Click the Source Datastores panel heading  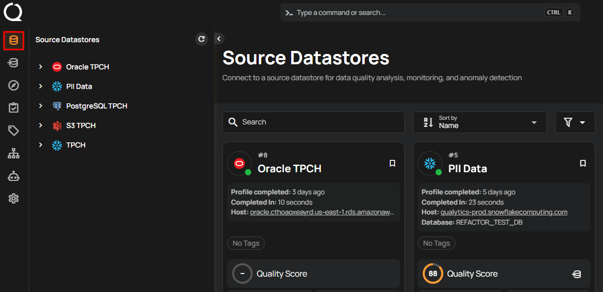(67, 40)
